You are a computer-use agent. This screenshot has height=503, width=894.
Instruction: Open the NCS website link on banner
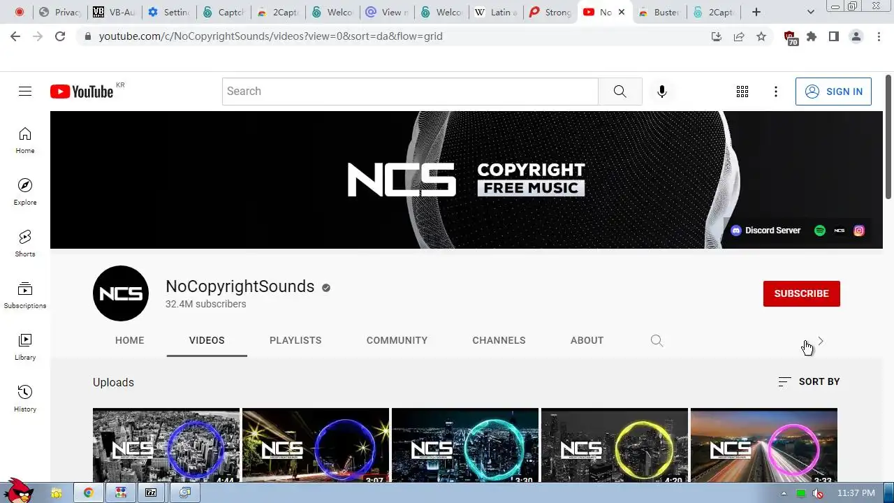coord(840,231)
